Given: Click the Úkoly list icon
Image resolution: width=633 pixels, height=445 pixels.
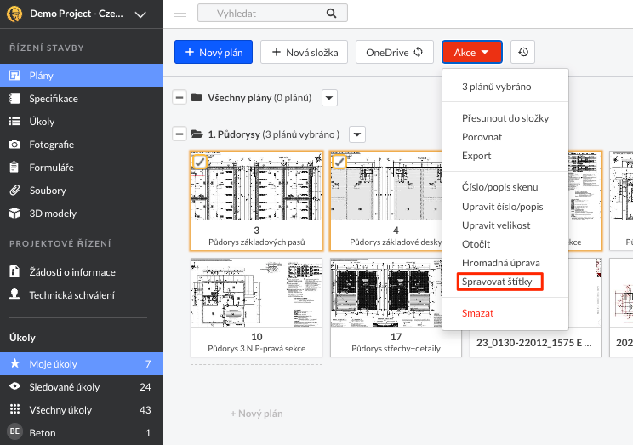Looking at the screenshot, I should 14,122.
